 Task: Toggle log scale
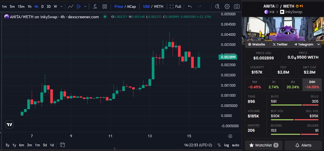(x=226, y=145)
